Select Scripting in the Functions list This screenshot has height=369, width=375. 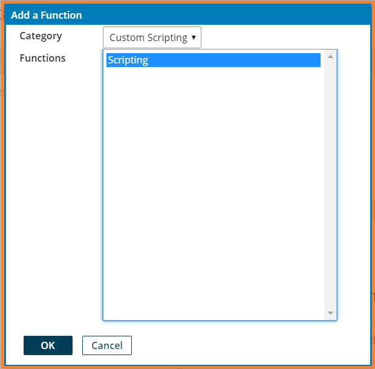213,60
